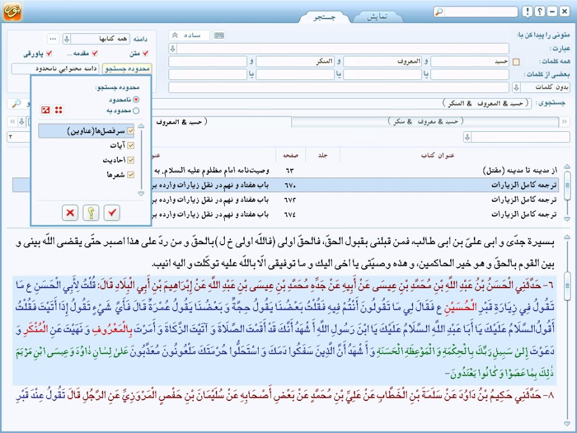The width and height of the screenshot is (577, 433).
Task: Click the عنوان کتاب column header
Action: pos(437,156)
